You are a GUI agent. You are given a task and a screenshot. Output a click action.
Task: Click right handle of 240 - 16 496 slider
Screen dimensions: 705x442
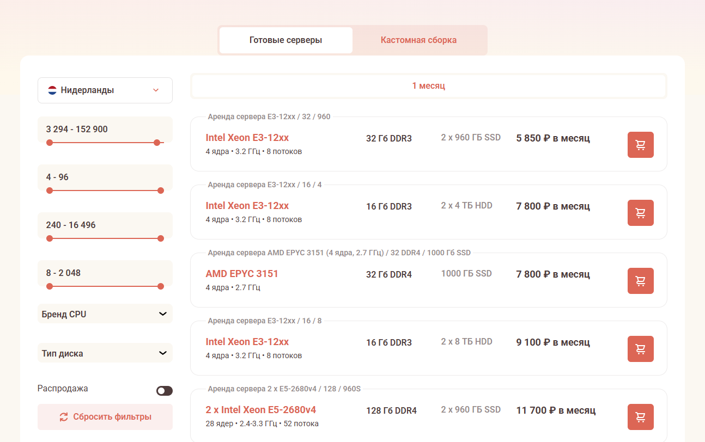tap(161, 238)
